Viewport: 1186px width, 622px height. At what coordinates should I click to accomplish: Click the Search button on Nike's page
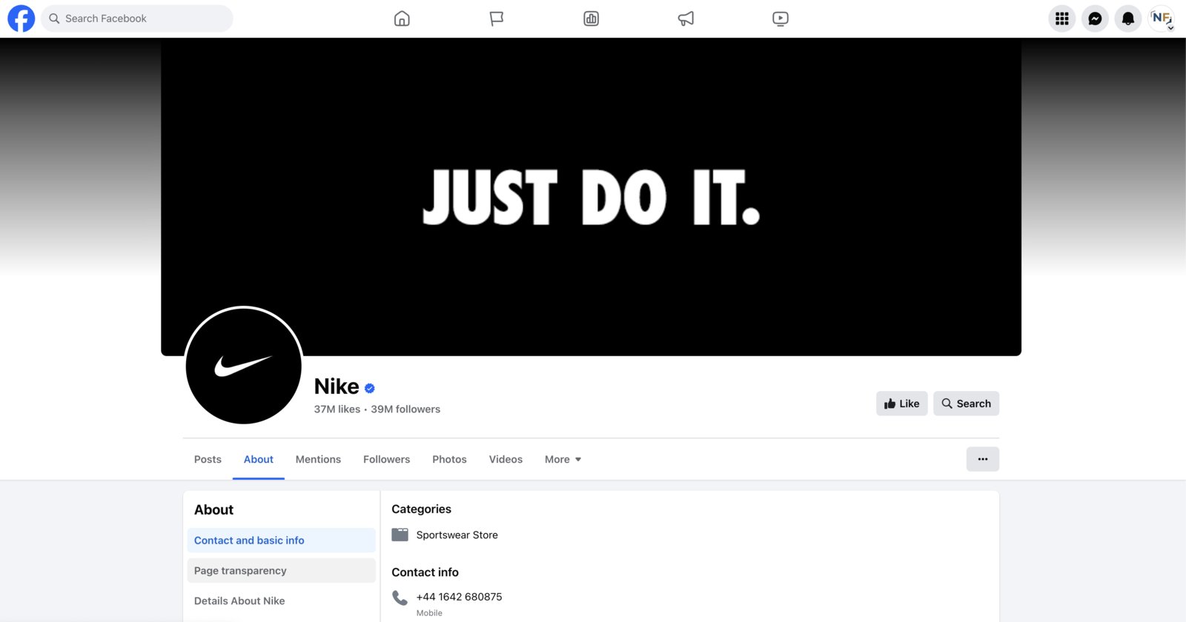click(x=966, y=404)
